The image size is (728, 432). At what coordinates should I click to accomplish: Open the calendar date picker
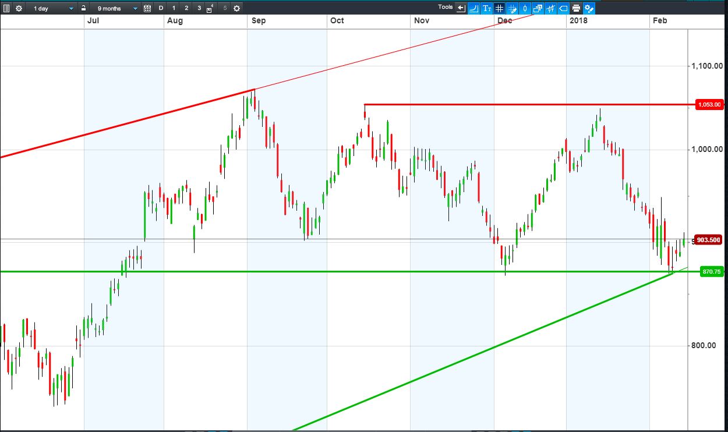pyautogui.click(x=147, y=8)
